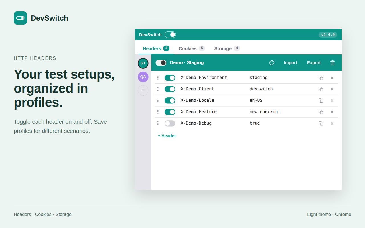The width and height of the screenshot is (365, 228).
Task: Copy the X-Demo-Debug header row
Action: pyautogui.click(x=321, y=123)
